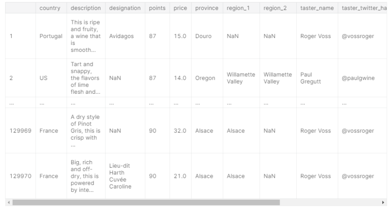Click the taster_name column header
The image size is (391, 210).
(x=315, y=9)
